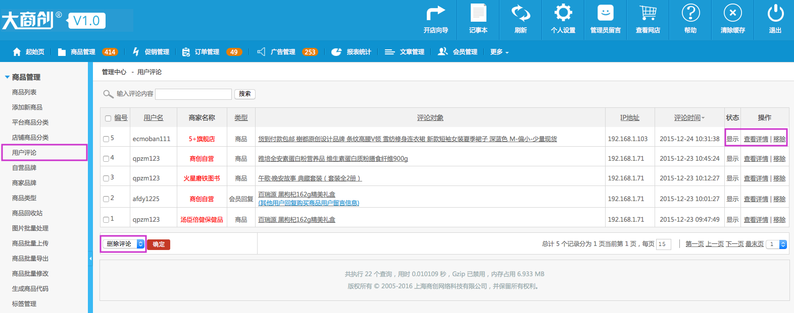Click the red 确定 confirm button

click(x=159, y=244)
